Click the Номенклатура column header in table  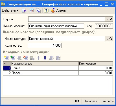coord(45,64)
